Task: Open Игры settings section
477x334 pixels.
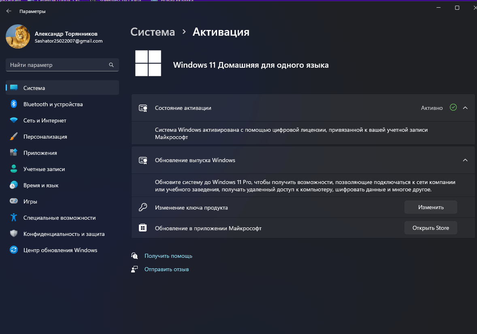Action: pyautogui.click(x=62, y=201)
